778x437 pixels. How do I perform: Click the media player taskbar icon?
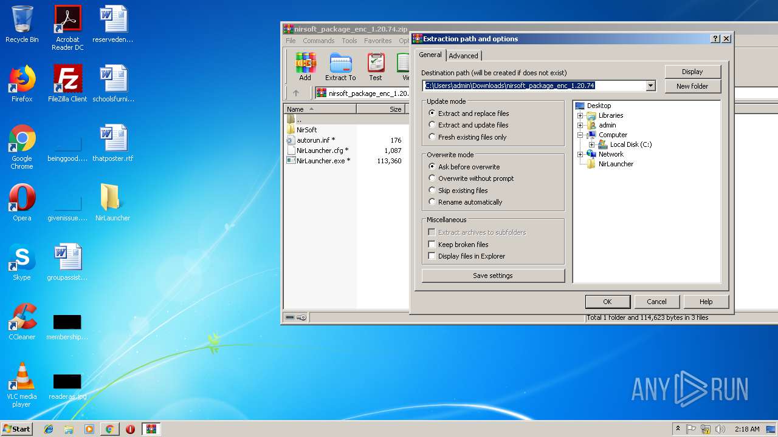[x=89, y=429]
